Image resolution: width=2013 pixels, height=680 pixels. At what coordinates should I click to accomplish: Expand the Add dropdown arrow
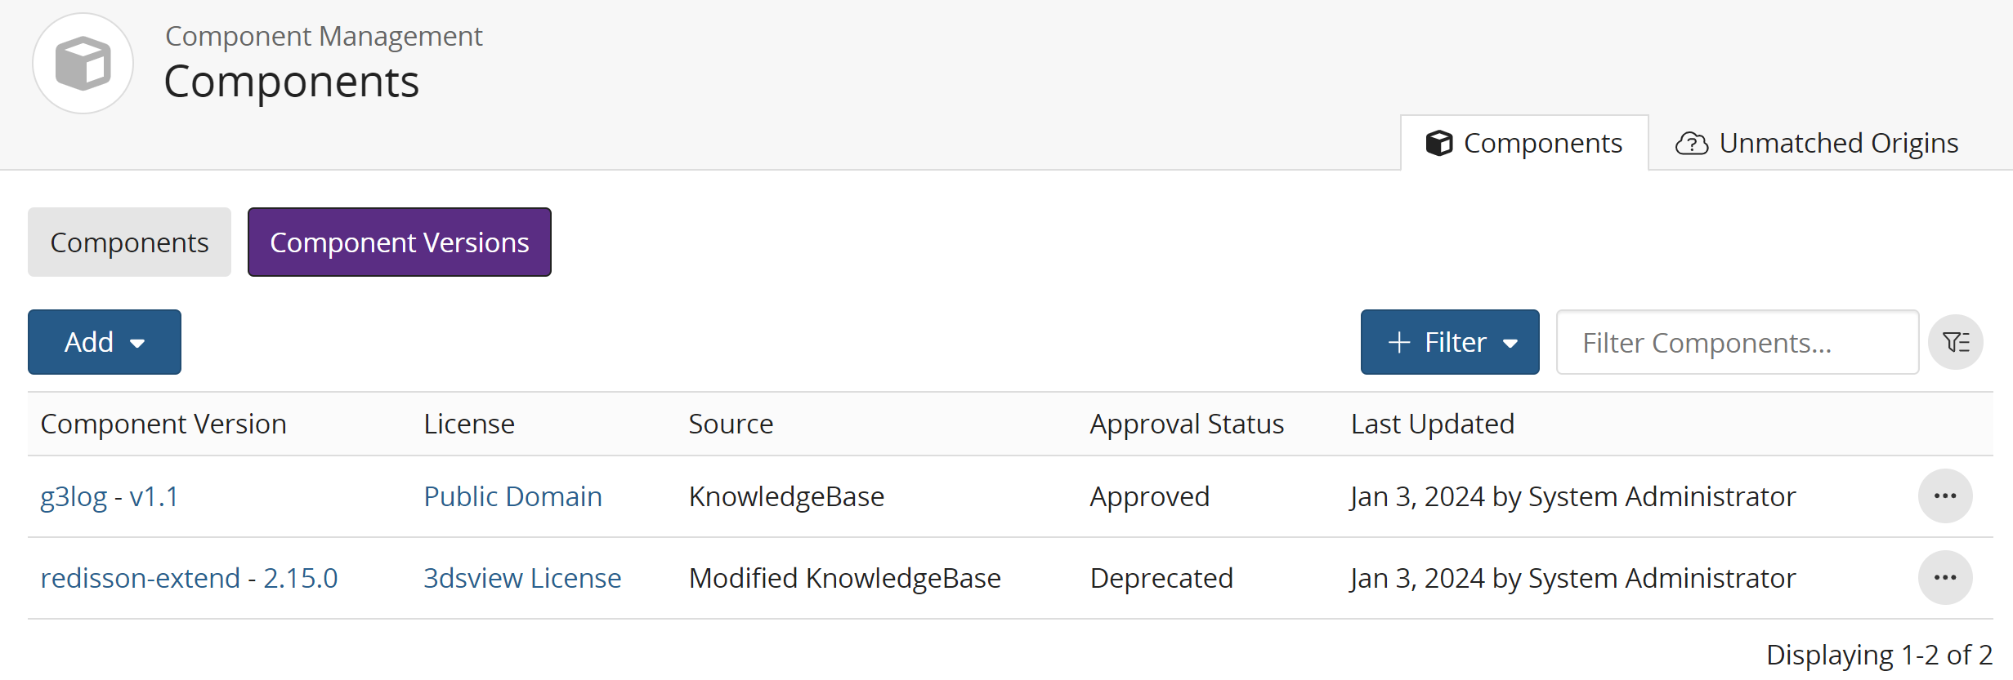tap(136, 343)
